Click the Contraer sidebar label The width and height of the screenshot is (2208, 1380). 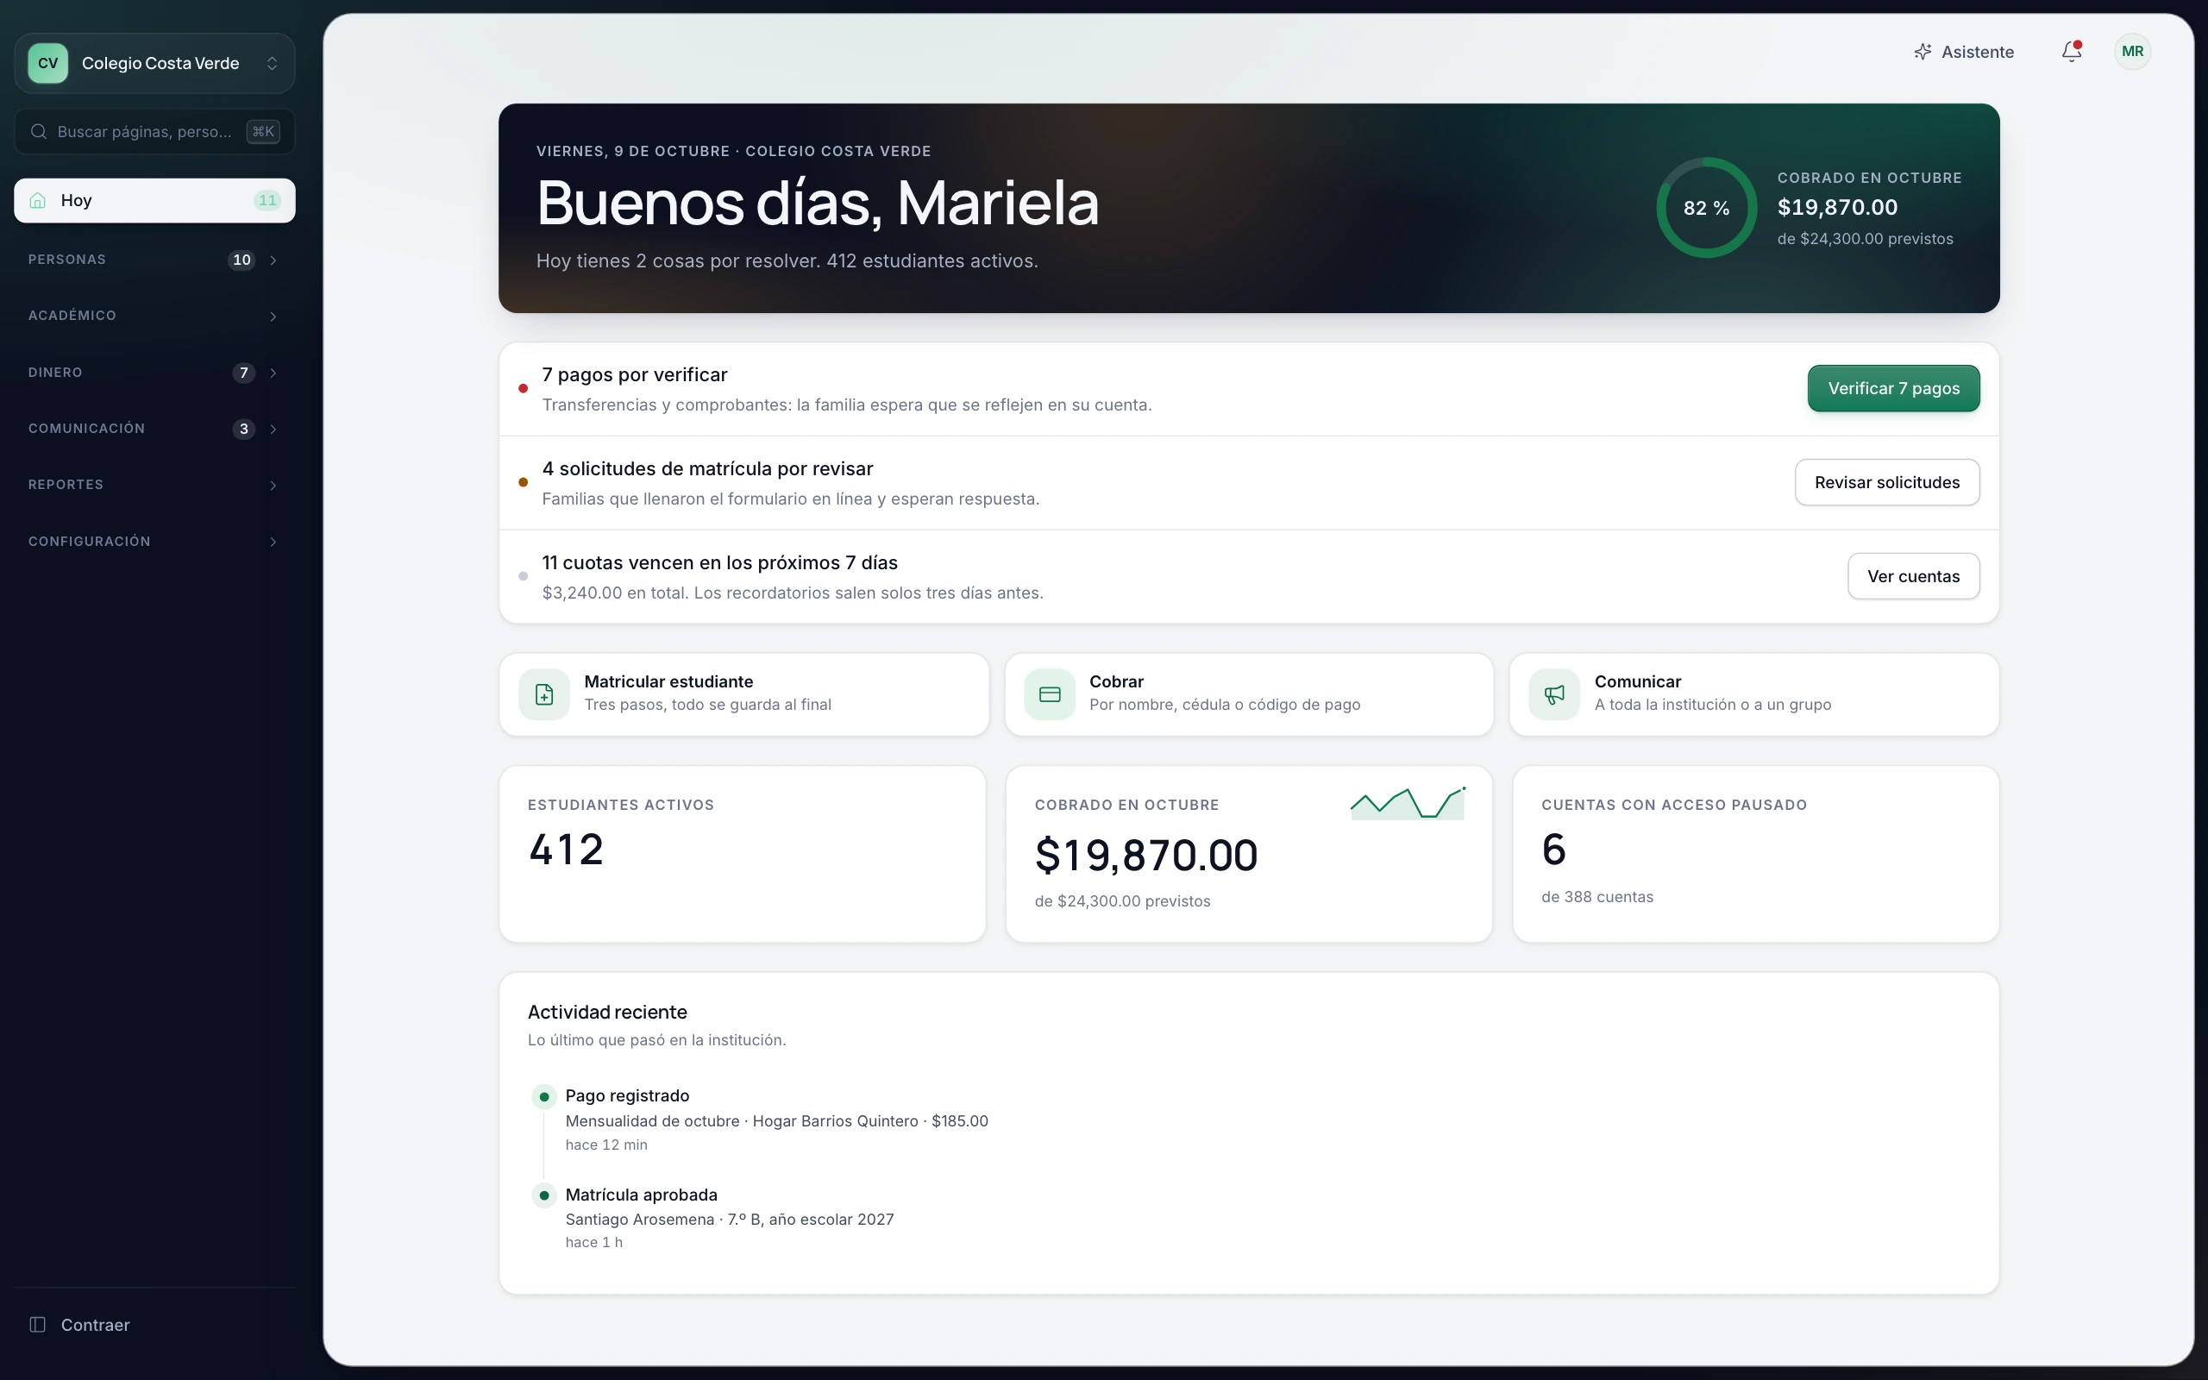pyautogui.click(x=95, y=1324)
